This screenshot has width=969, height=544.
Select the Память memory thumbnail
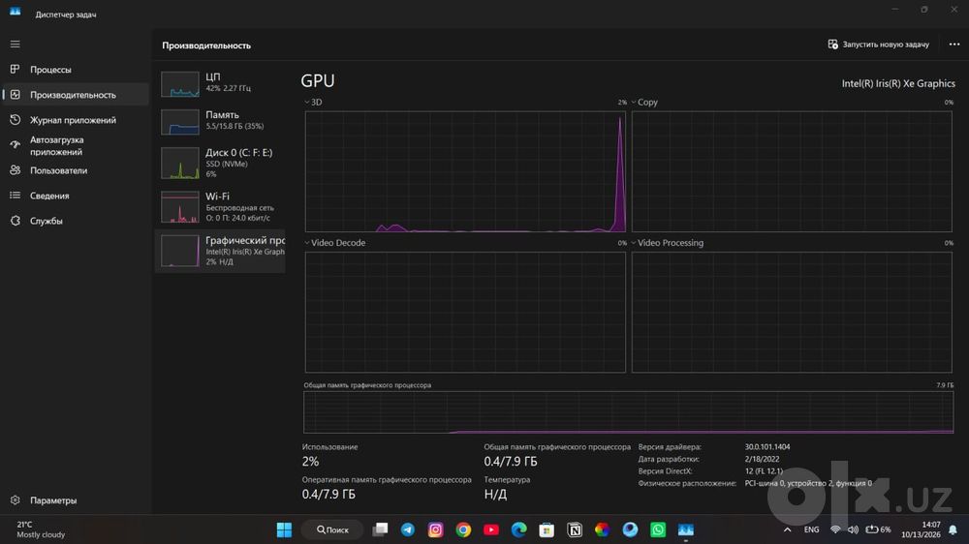[x=180, y=122]
